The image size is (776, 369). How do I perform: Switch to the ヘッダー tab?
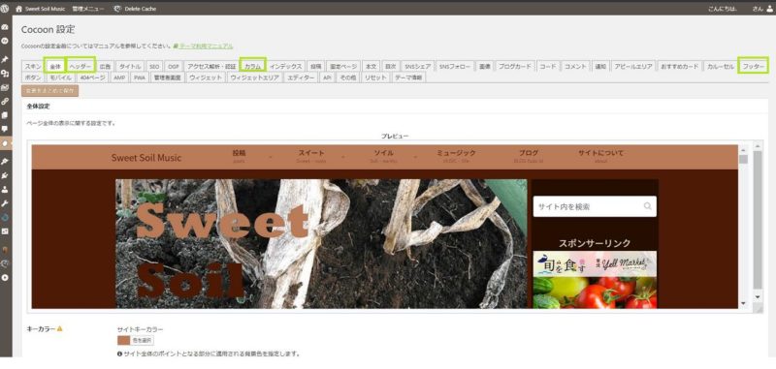pos(81,66)
